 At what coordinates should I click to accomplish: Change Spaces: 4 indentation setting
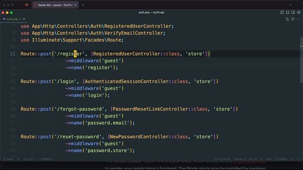240,159
